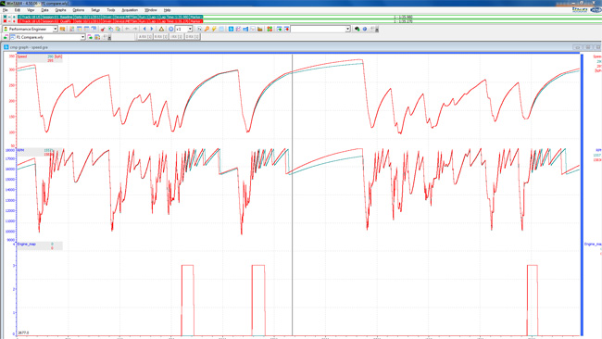Open the x1 zoom factor dropdown

(190, 30)
